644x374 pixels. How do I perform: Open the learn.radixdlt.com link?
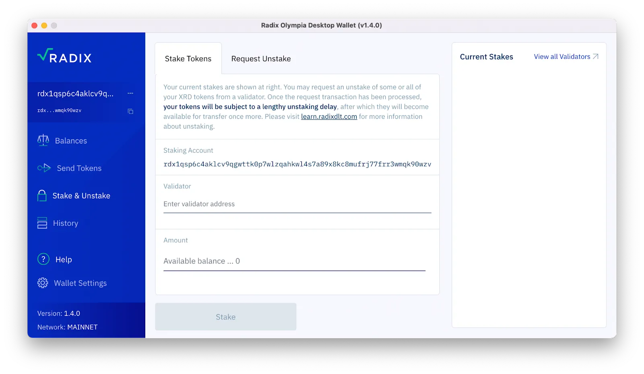329,116
